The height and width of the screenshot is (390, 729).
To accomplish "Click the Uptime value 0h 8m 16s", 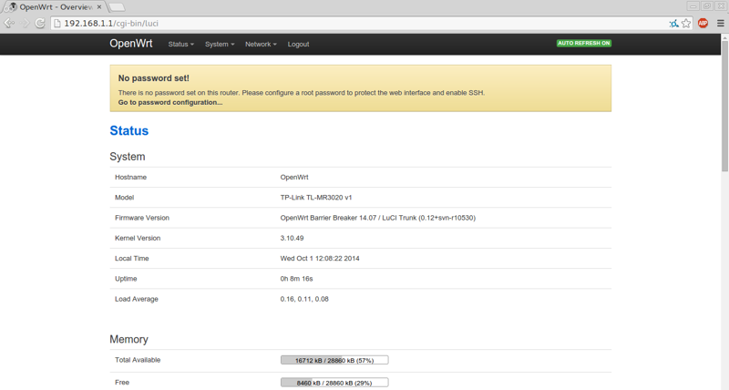I will pos(297,279).
